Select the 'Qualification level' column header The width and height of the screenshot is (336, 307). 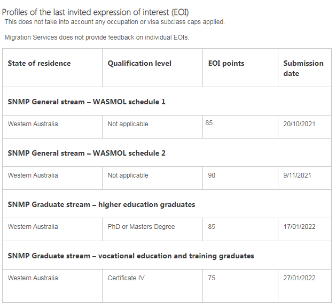(139, 63)
